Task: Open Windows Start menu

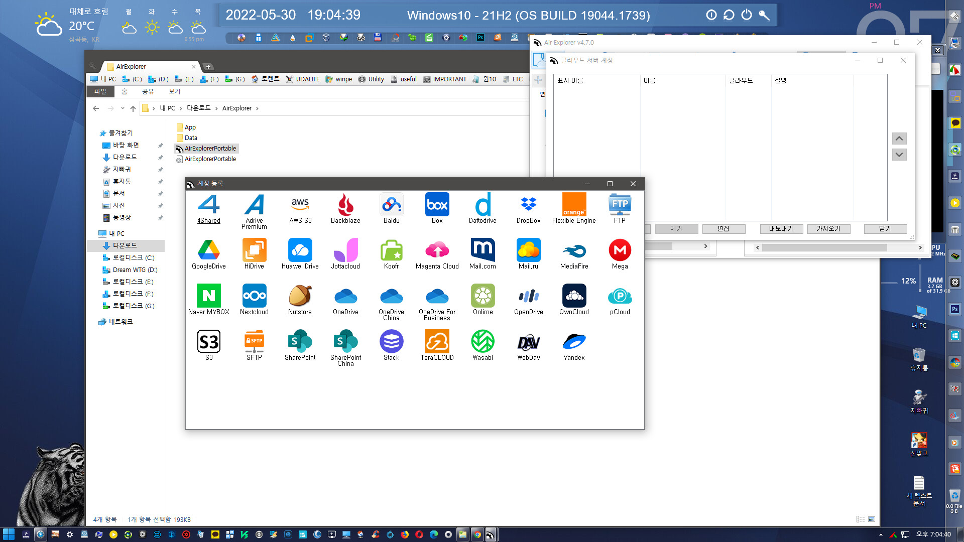Action: pos(9,534)
